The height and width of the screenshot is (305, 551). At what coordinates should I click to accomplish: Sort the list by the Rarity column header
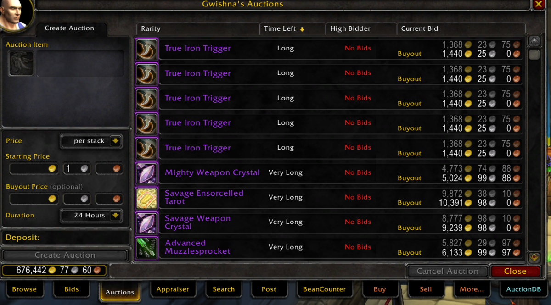pos(198,28)
